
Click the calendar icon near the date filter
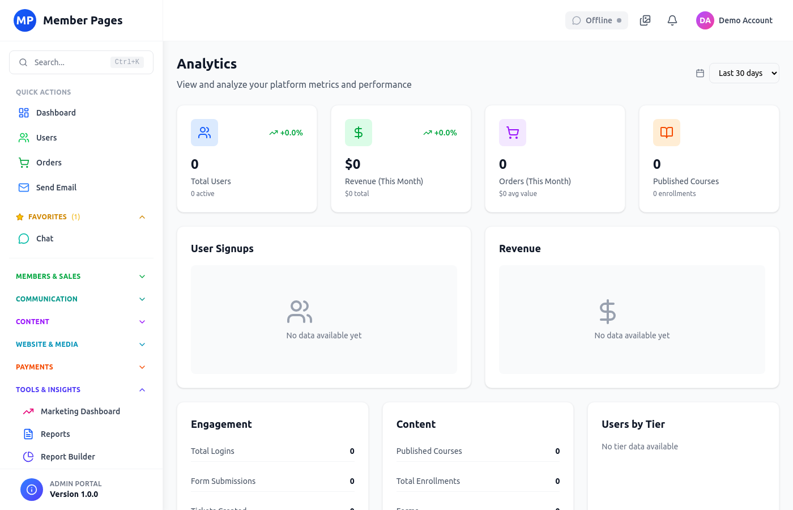[x=700, y=73]
